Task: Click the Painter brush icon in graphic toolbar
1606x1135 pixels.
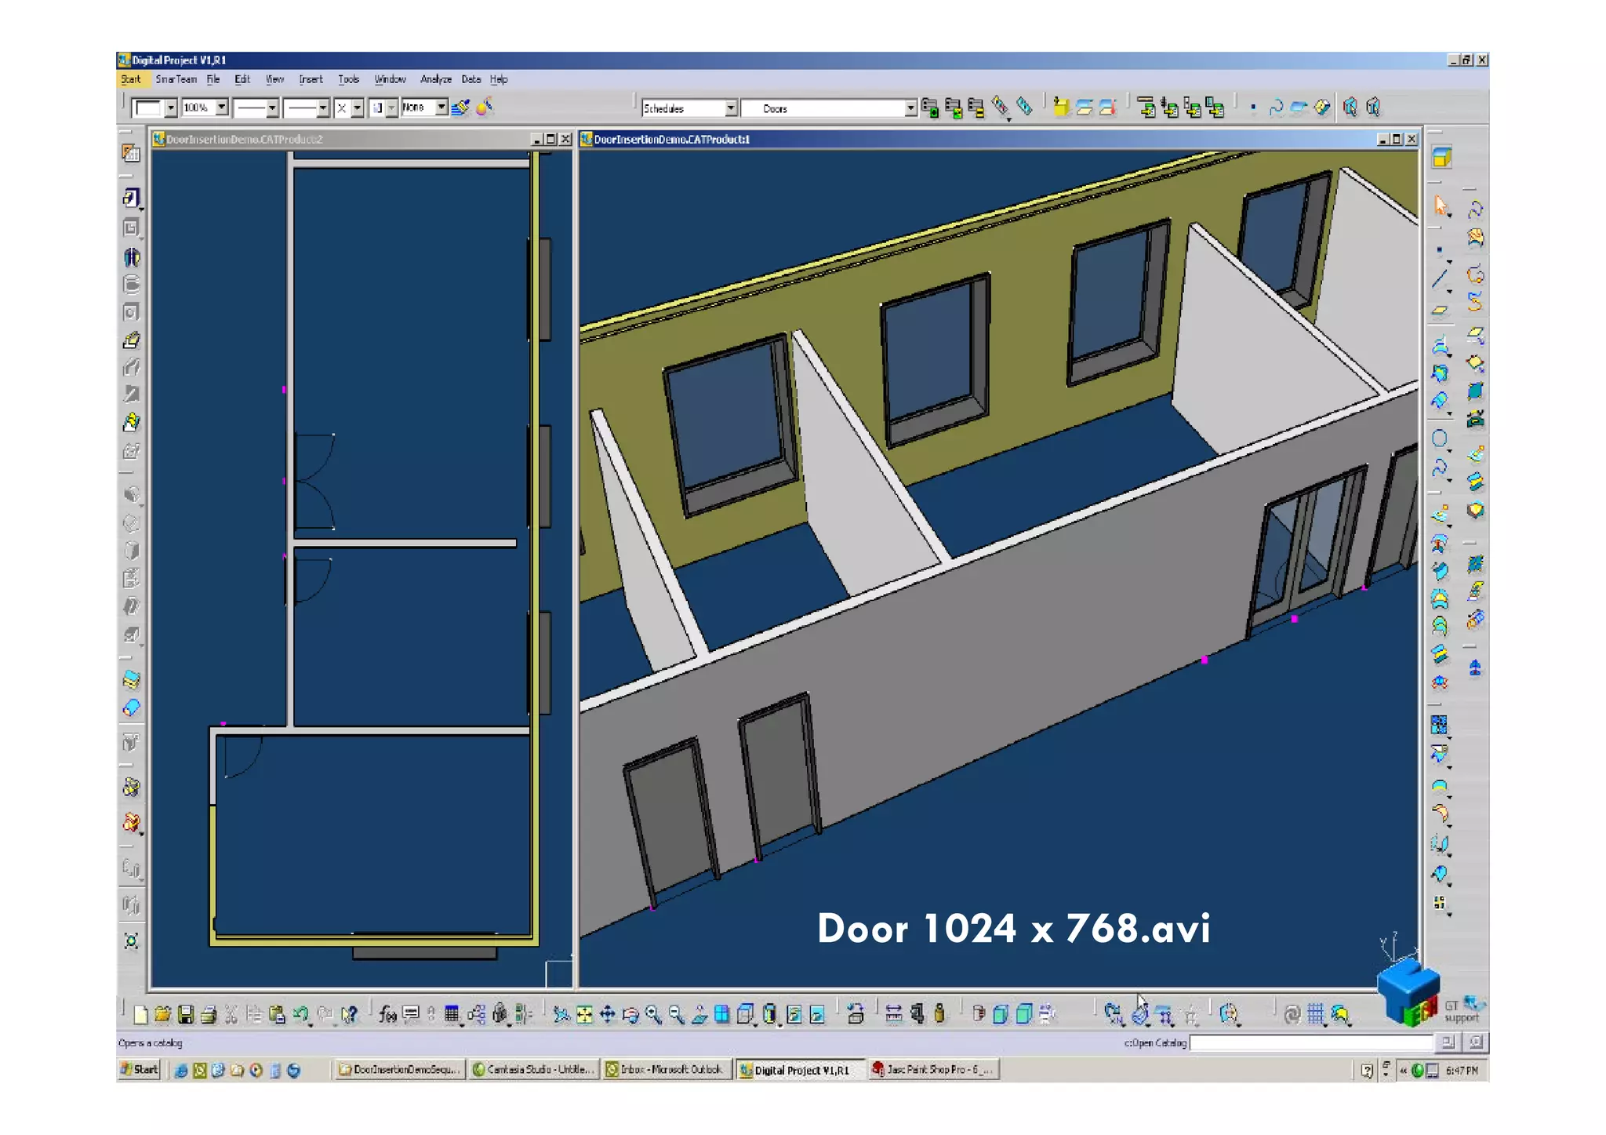Action: (461, 107)
